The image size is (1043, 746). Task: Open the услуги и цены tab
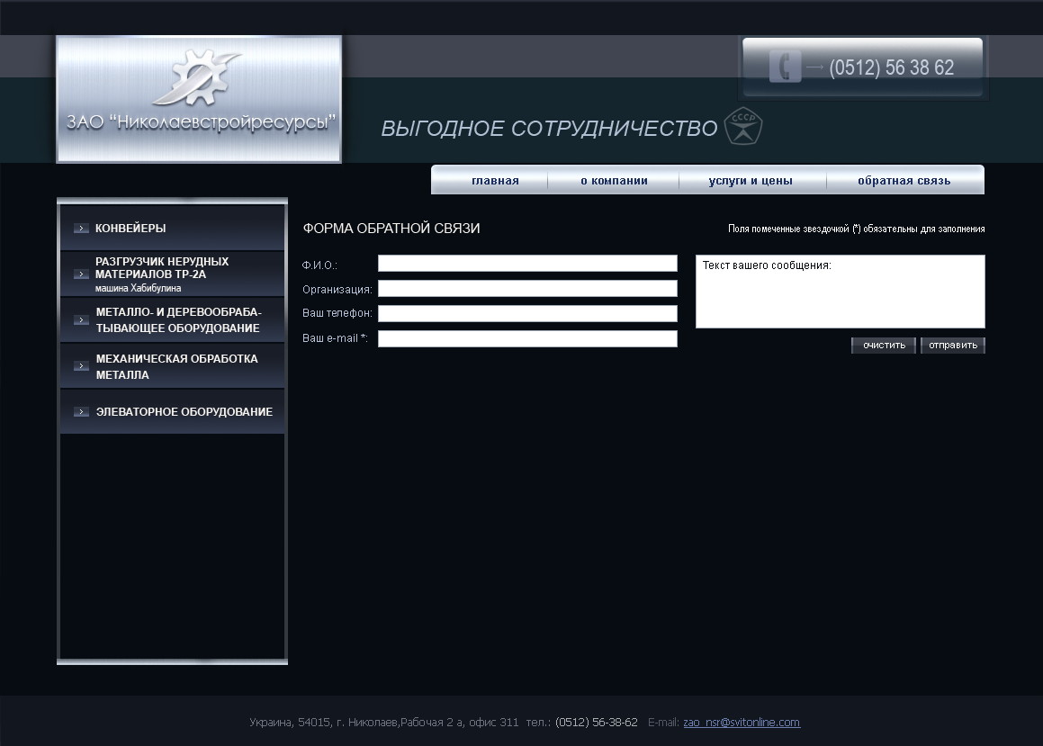tap(751, 181)
